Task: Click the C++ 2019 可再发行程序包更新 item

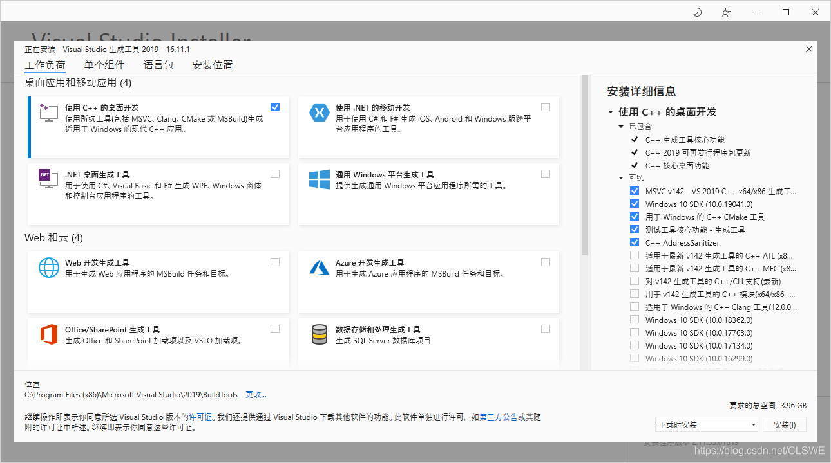Action: [x=698, y=152]
